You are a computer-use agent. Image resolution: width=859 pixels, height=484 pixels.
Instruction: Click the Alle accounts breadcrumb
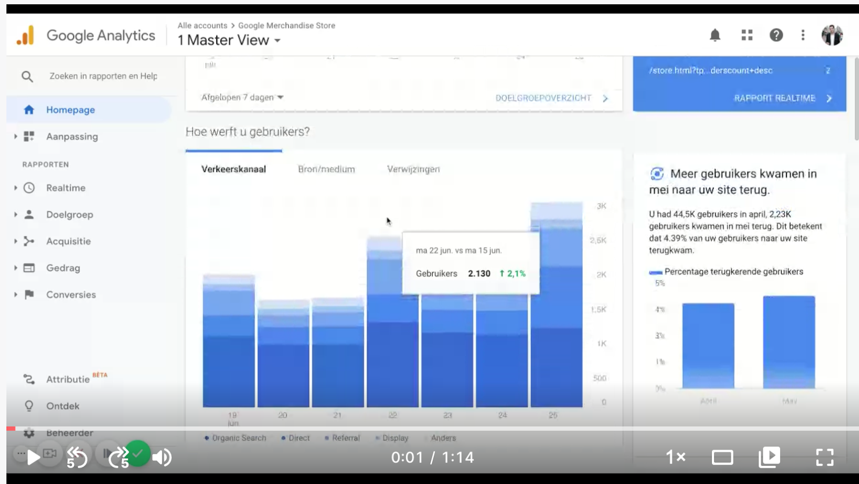click(x=202, y=25)
